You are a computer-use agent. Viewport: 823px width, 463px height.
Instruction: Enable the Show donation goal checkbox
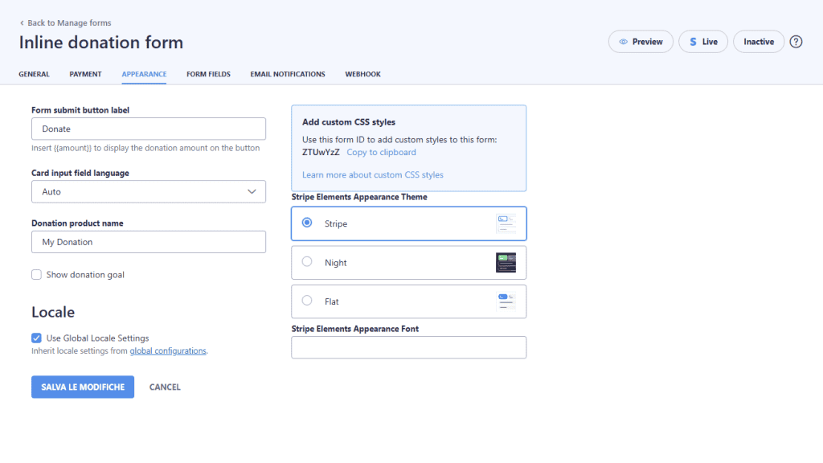coord(36,275)
